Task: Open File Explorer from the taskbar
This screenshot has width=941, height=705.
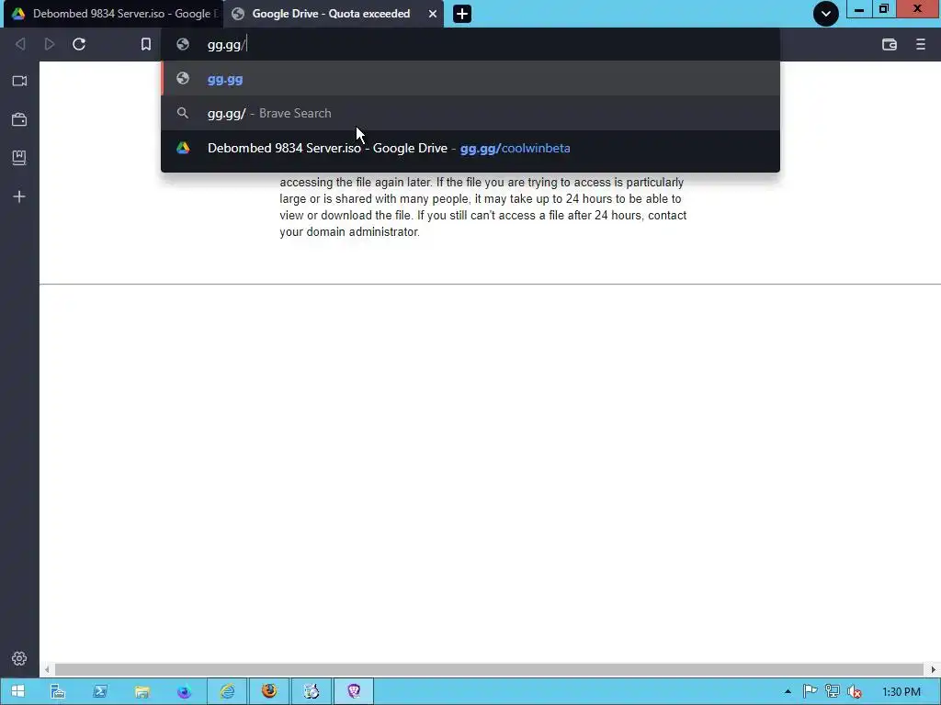Action: tap(142, 691)
